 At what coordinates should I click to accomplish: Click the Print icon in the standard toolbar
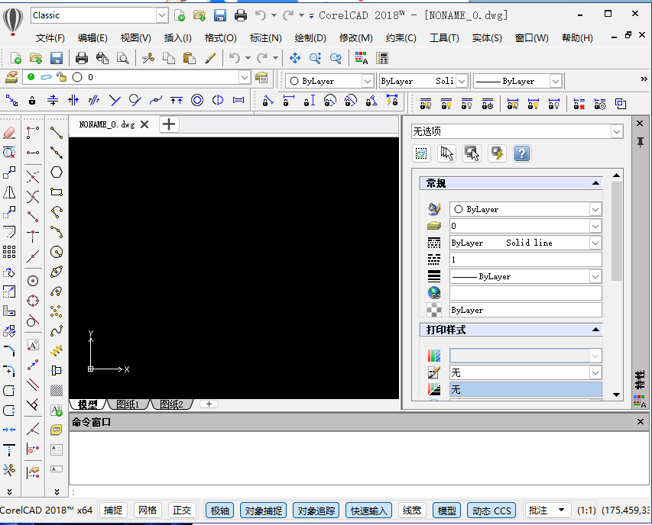(82, 58)
